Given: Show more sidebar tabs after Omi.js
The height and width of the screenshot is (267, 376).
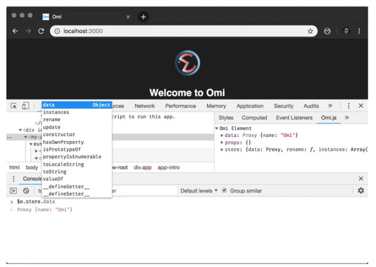Looking at the screenshot, I should [347, 118].
